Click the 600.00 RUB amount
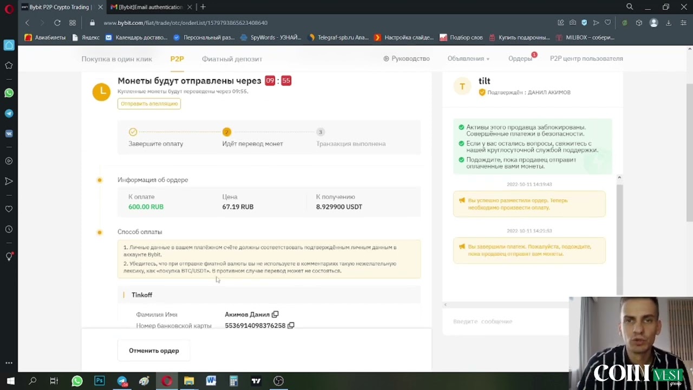This screenshot has height=390, width=693. tap(146, 207)
